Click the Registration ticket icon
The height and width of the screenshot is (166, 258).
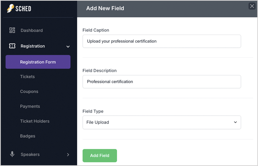[12, 46]
